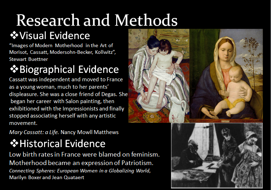Click 'Motherhood became an expression of Patriotism.'
This screenshot has width=271, height=190.
(x=81, y=163)
